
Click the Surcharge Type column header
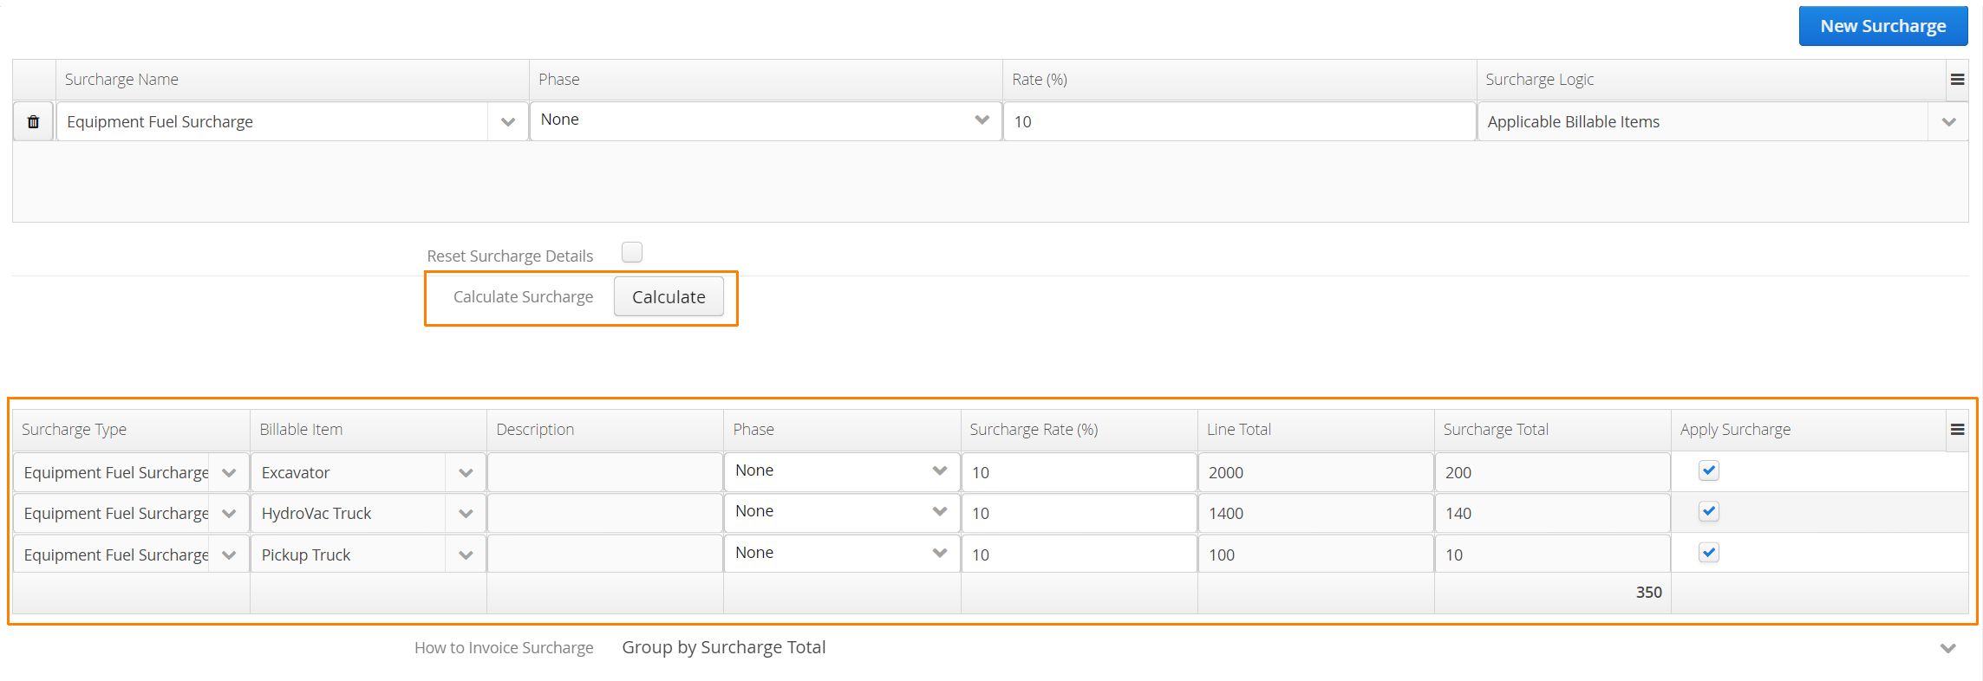click(132, 430)
